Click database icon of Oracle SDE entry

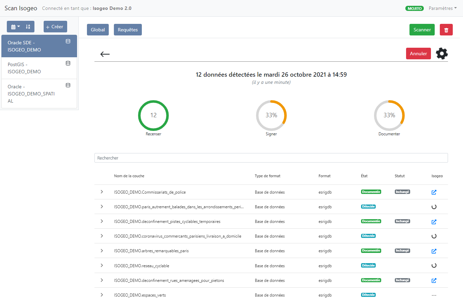pyautogui.click(x=68, y=41)
